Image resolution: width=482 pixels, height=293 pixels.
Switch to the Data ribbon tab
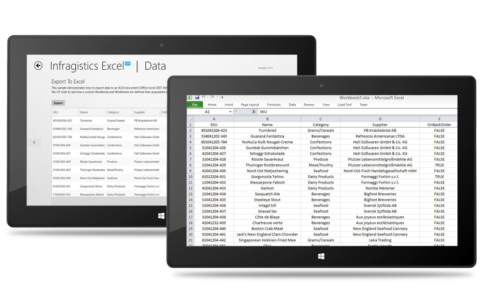coord(292,104)
